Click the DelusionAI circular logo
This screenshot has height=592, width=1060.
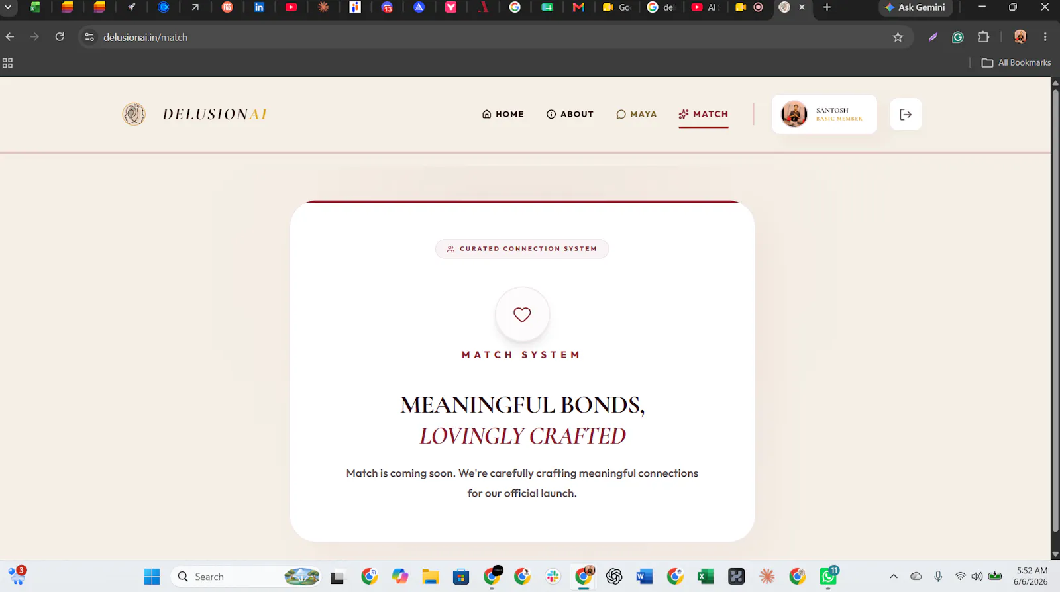click(134, 114)
